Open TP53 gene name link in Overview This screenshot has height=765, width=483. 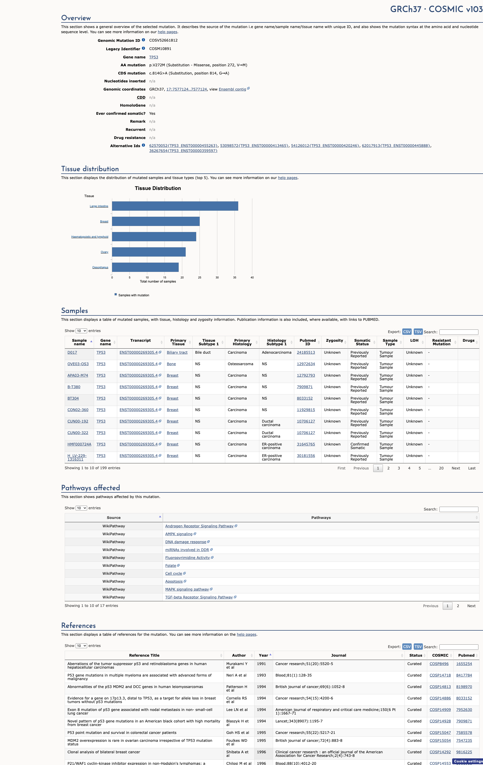(154, 57)
